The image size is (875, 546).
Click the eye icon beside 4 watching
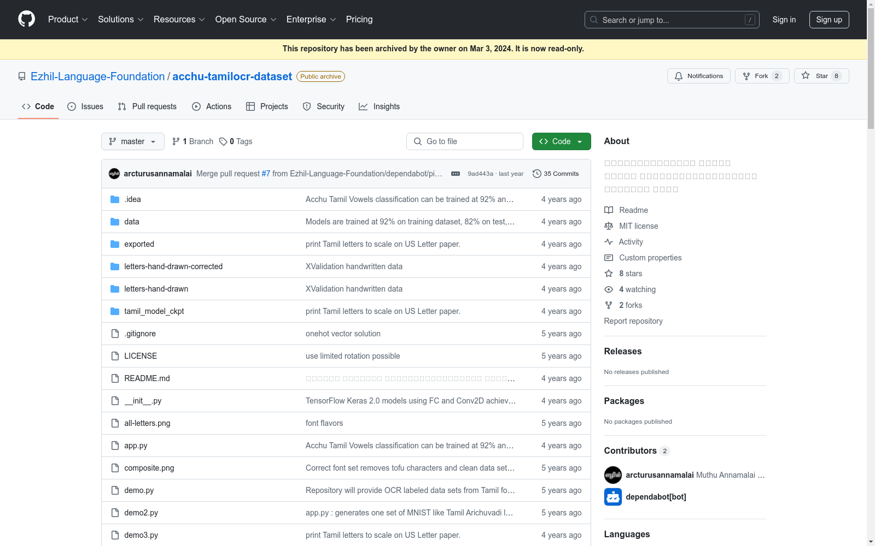click(609, 289)
